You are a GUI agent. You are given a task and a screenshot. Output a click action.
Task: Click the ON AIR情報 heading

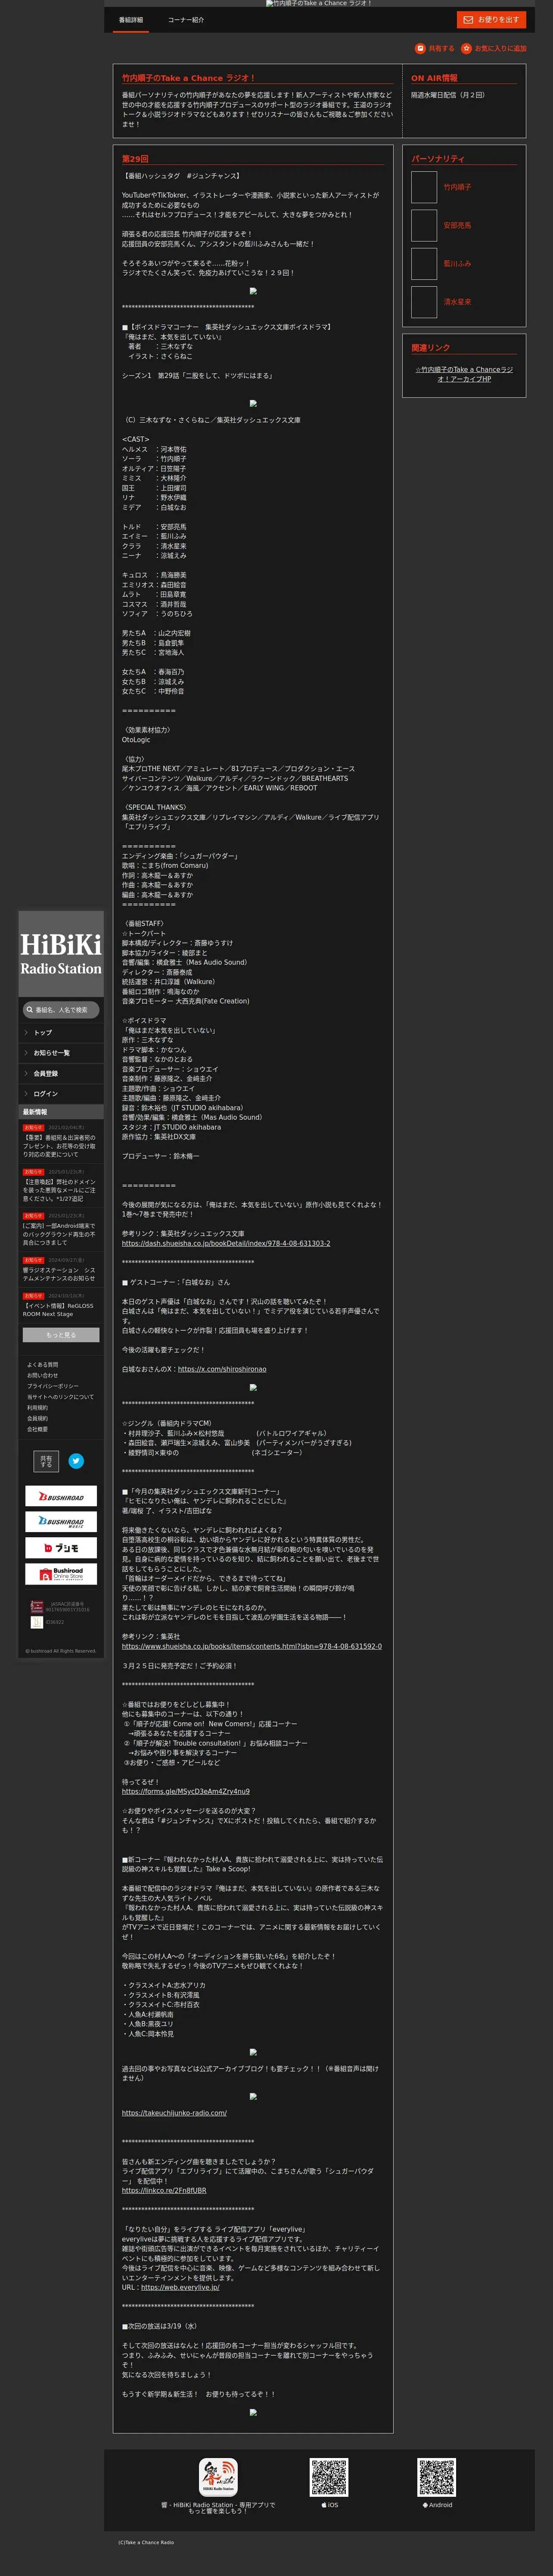click(434, 77)
